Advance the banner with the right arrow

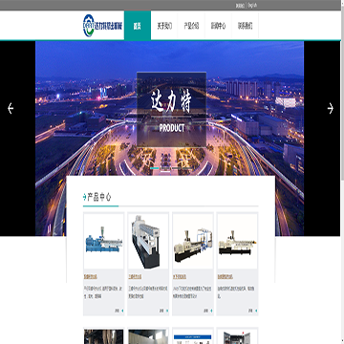click(331, 108)
